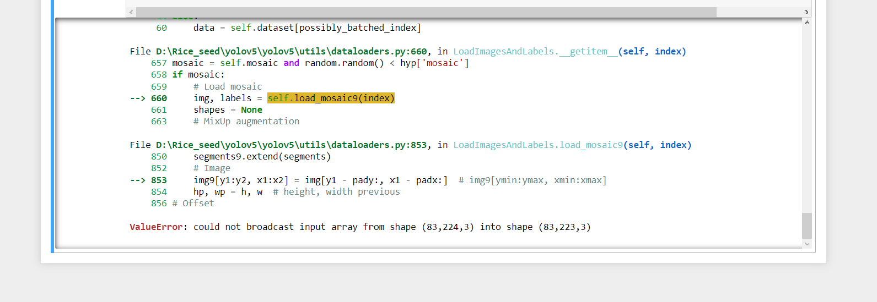Image resolution: width=877 pixels, height=302 pixels.
Task: Click the highlighted self.load_mosaic9(index) call
Action: pos(331,98)
